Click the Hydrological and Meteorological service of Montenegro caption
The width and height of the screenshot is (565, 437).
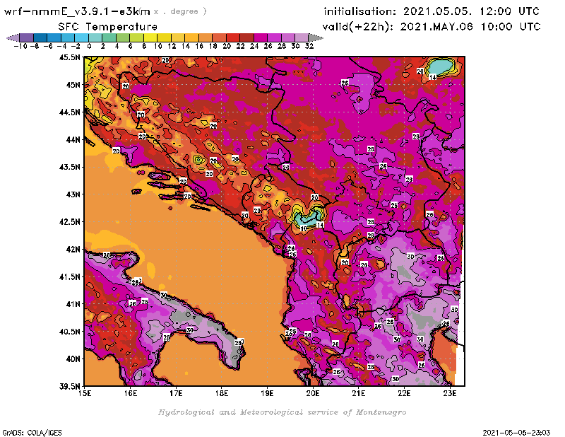click(x=282, y=412)
